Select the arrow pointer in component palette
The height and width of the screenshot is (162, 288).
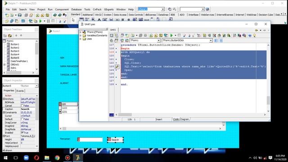73,20
